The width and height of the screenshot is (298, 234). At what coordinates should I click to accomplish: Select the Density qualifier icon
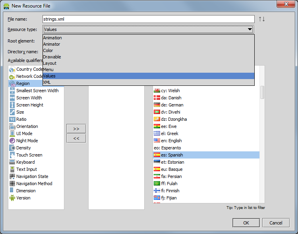point(12,148)
